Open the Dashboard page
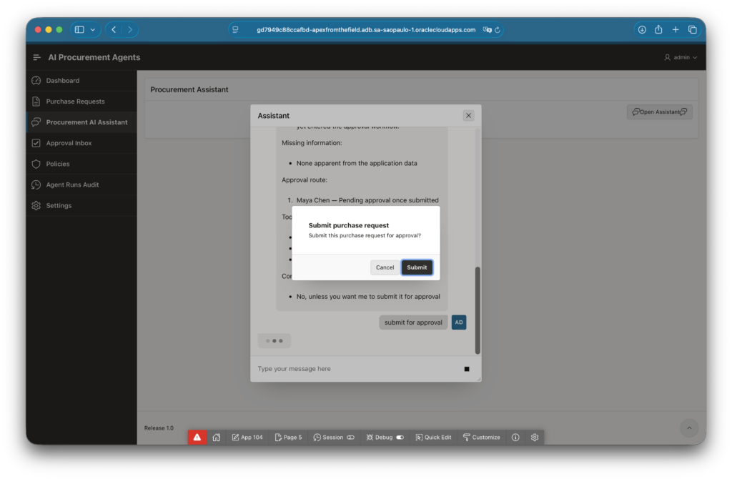The height and width of the screenshot is (479, 732). point(81,80)
